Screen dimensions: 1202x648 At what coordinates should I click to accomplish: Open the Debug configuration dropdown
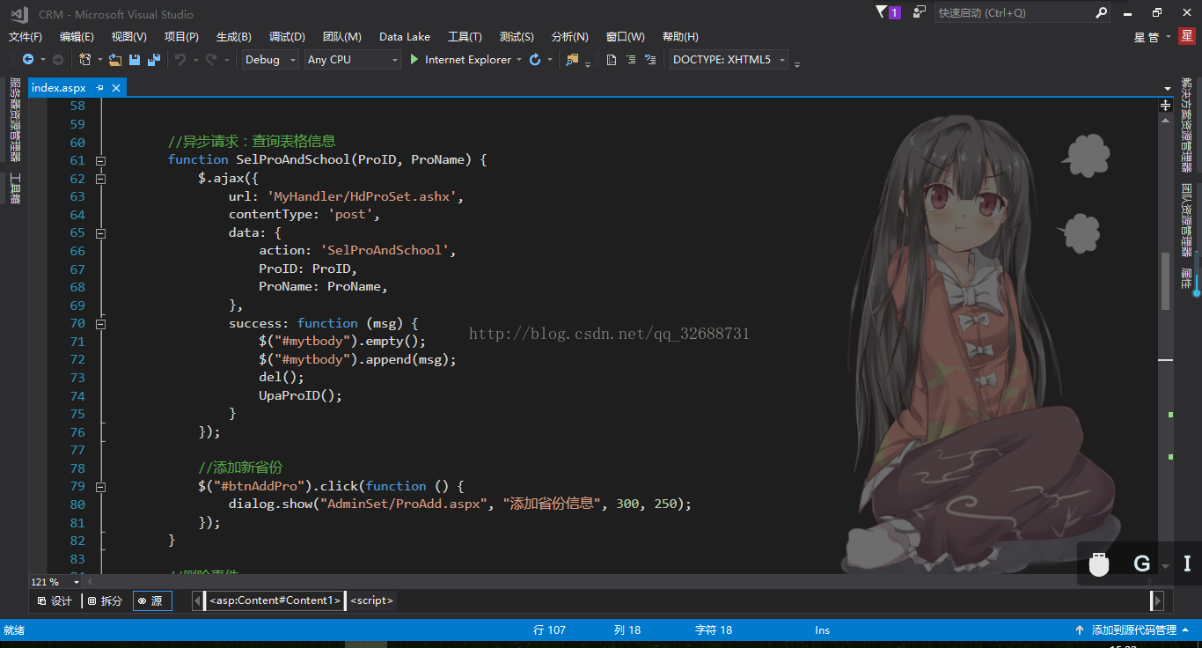(269, 60)
